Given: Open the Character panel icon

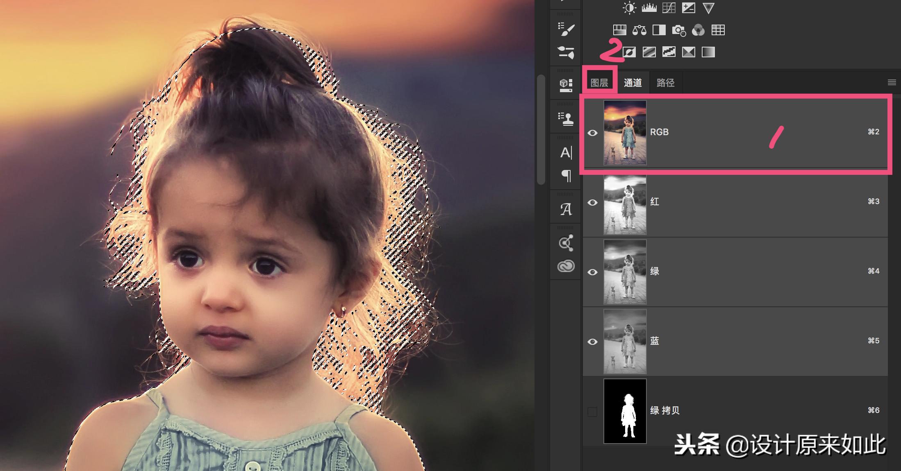Looking at the screenshot, I should [566, 153].
